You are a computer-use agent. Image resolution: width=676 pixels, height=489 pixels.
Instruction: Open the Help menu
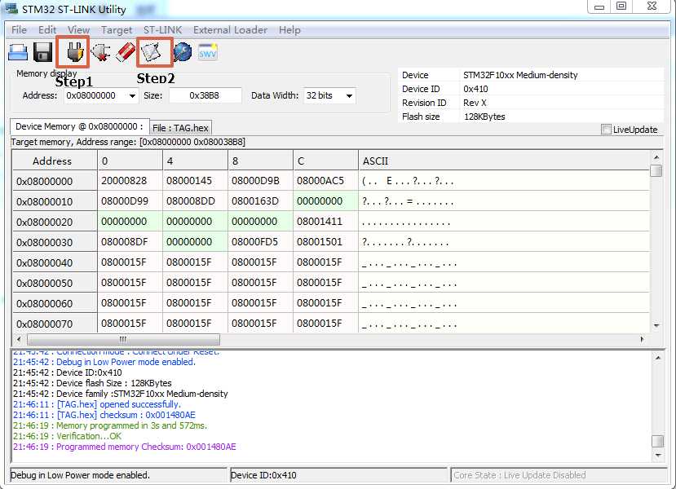pyautogui.click(x=289, y=29)
